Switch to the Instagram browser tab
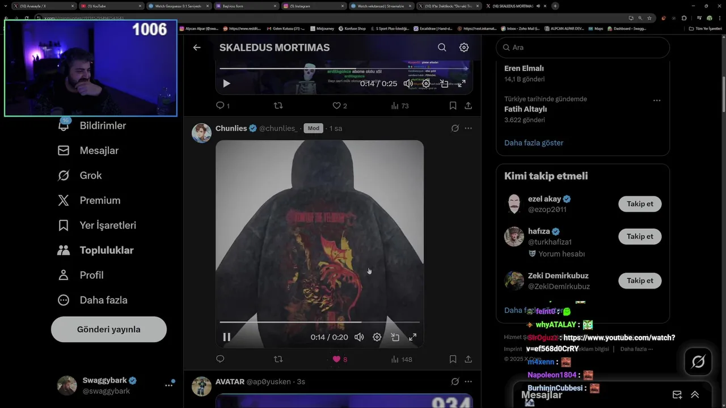This screenshot has width=726, height=408. coord(313,6)
